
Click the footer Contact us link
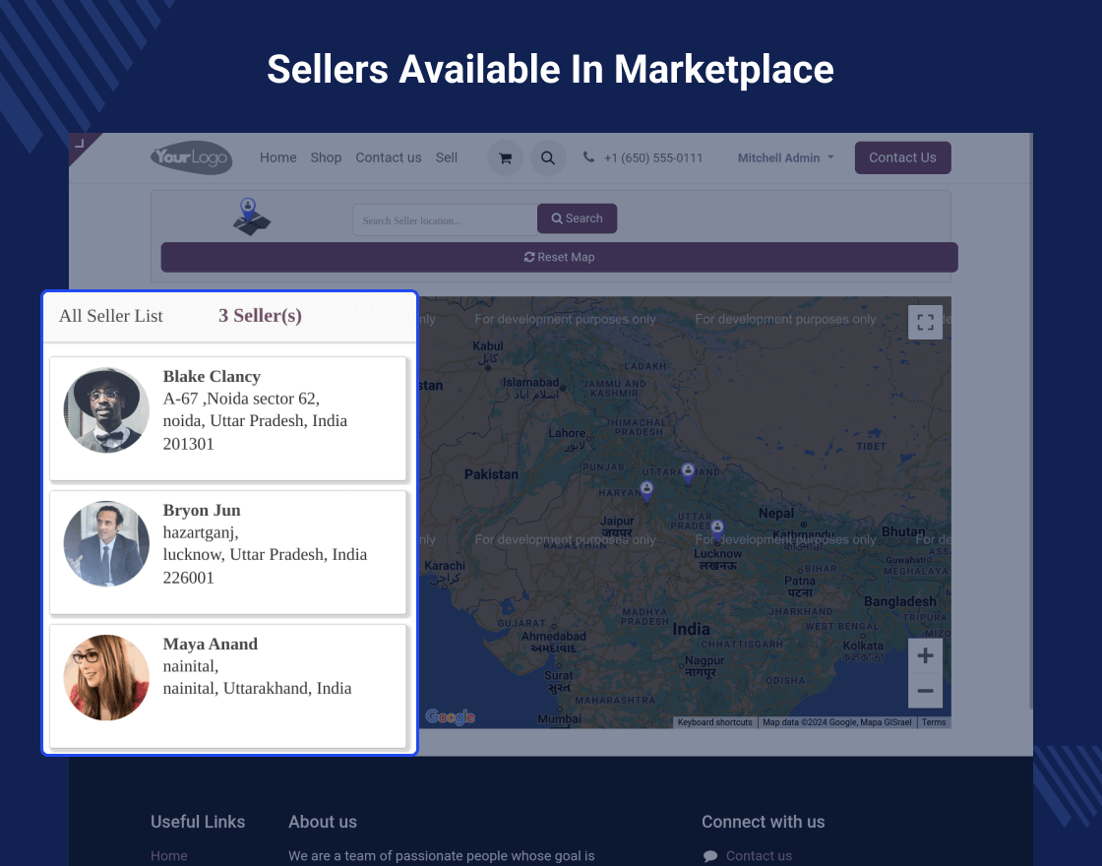coord(759,855)
